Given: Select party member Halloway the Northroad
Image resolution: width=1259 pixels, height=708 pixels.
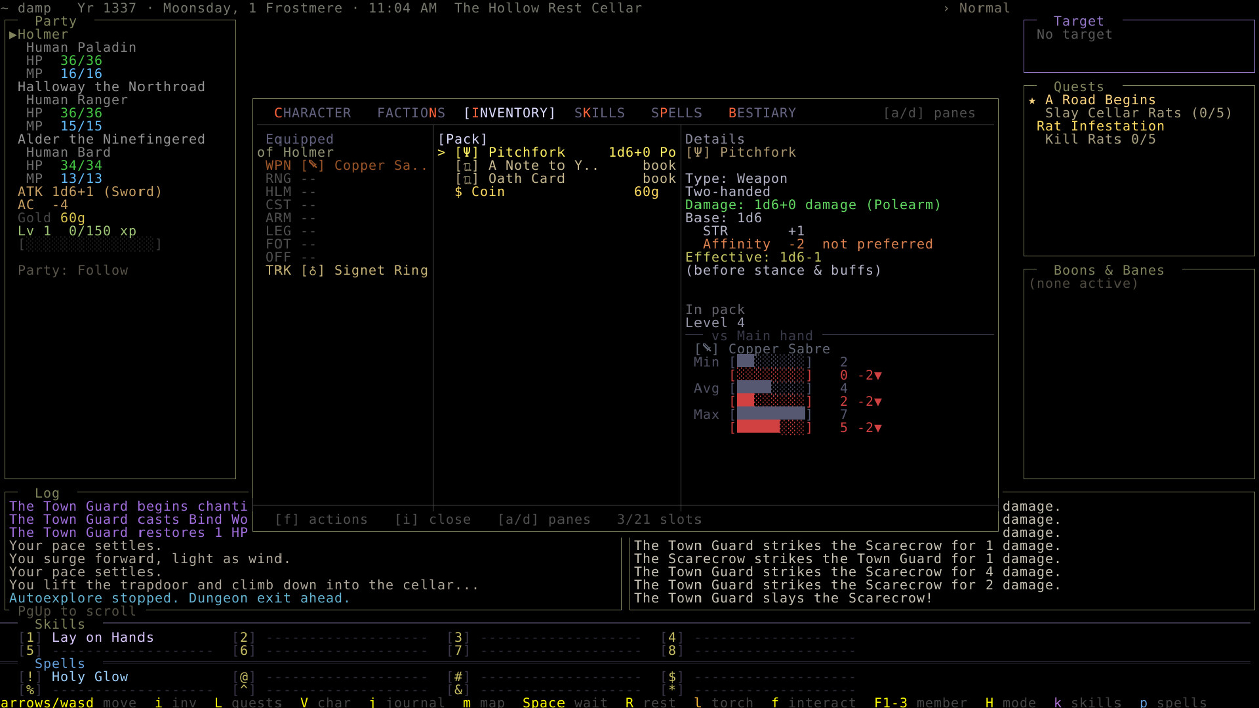Looking at the screenshot, I should coord(111,87).
